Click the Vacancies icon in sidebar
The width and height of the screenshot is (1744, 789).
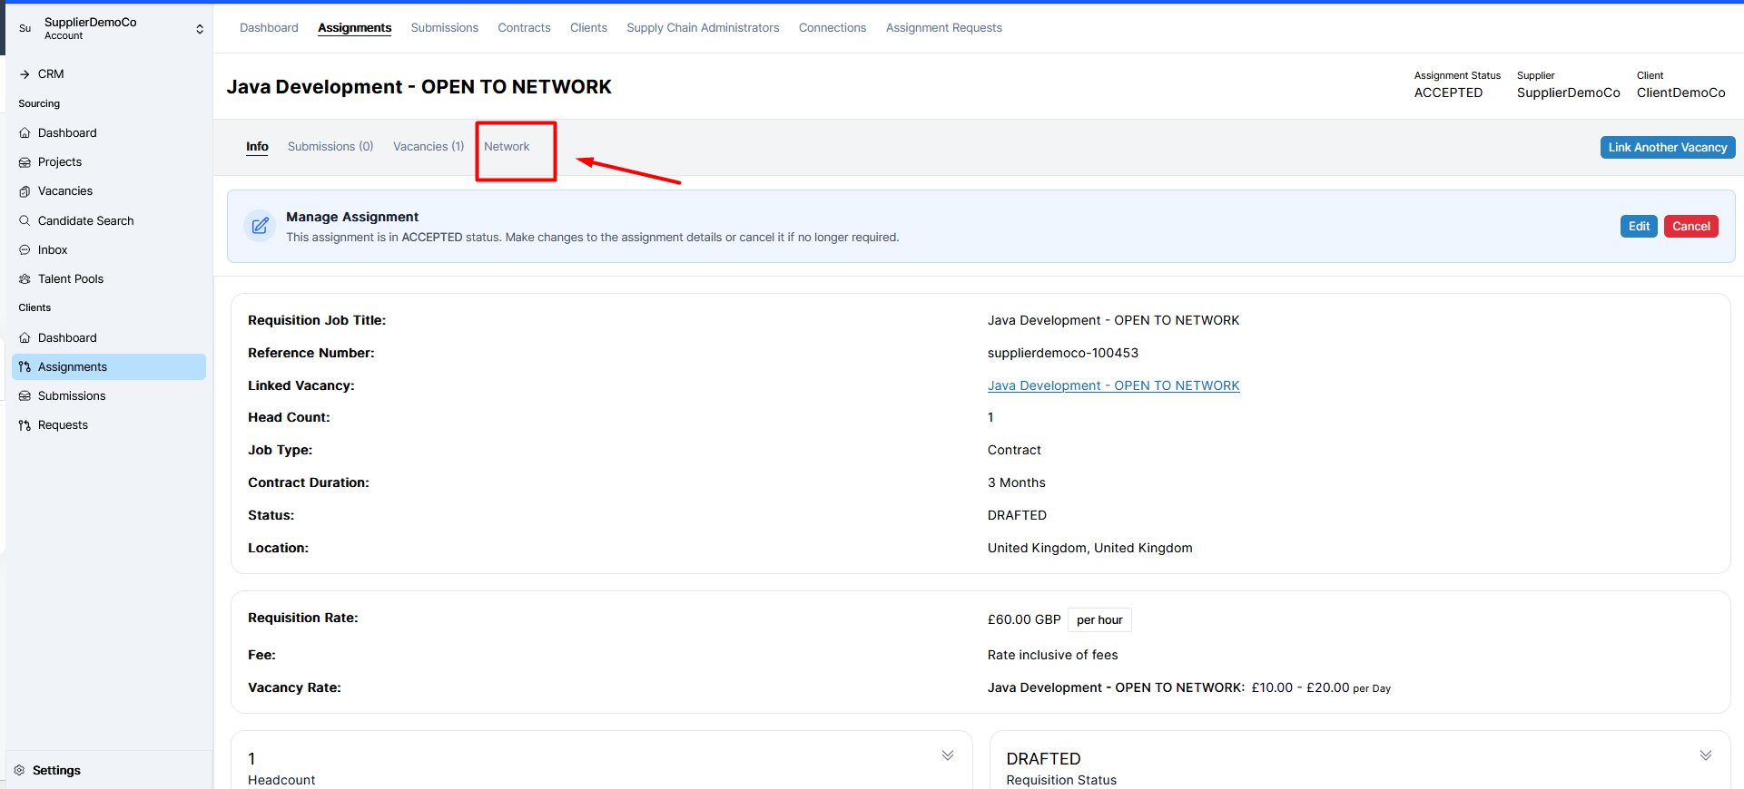(x=25, y=191)
